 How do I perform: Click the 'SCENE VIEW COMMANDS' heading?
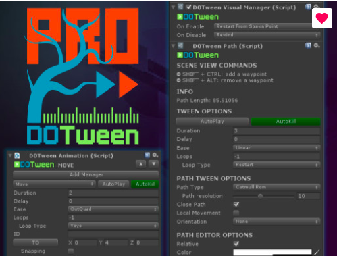point(217,66)
